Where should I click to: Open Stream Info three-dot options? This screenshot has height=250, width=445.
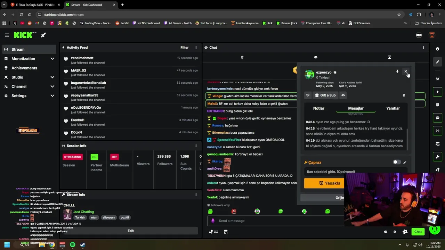click(196, 195)
